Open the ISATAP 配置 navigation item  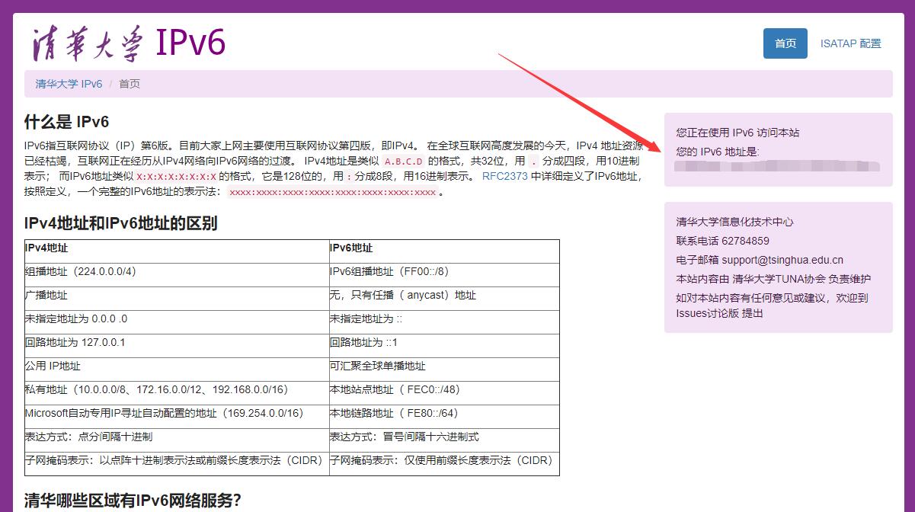(850, 43)
